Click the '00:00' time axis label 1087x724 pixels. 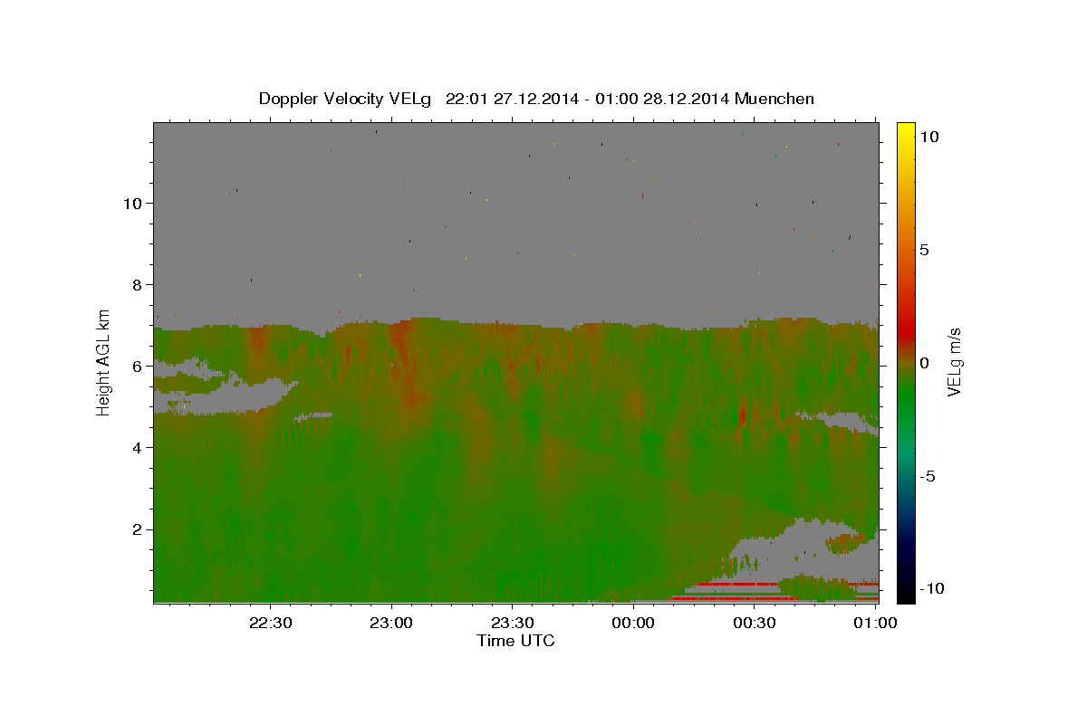pyautogui.click(x=633, y=623)
